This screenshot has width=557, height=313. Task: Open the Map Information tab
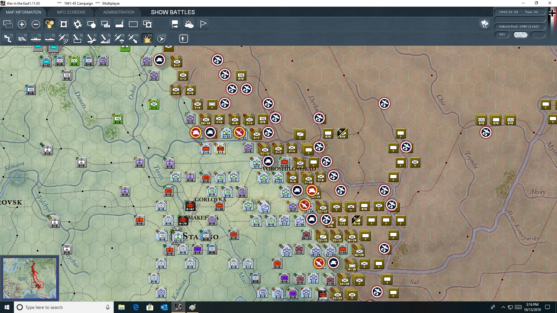(x=23, y=12)
